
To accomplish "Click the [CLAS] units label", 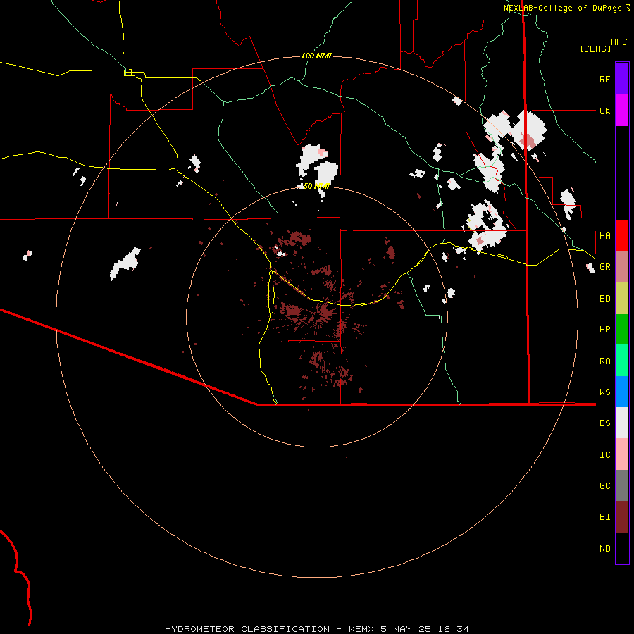I will (595, 49).
